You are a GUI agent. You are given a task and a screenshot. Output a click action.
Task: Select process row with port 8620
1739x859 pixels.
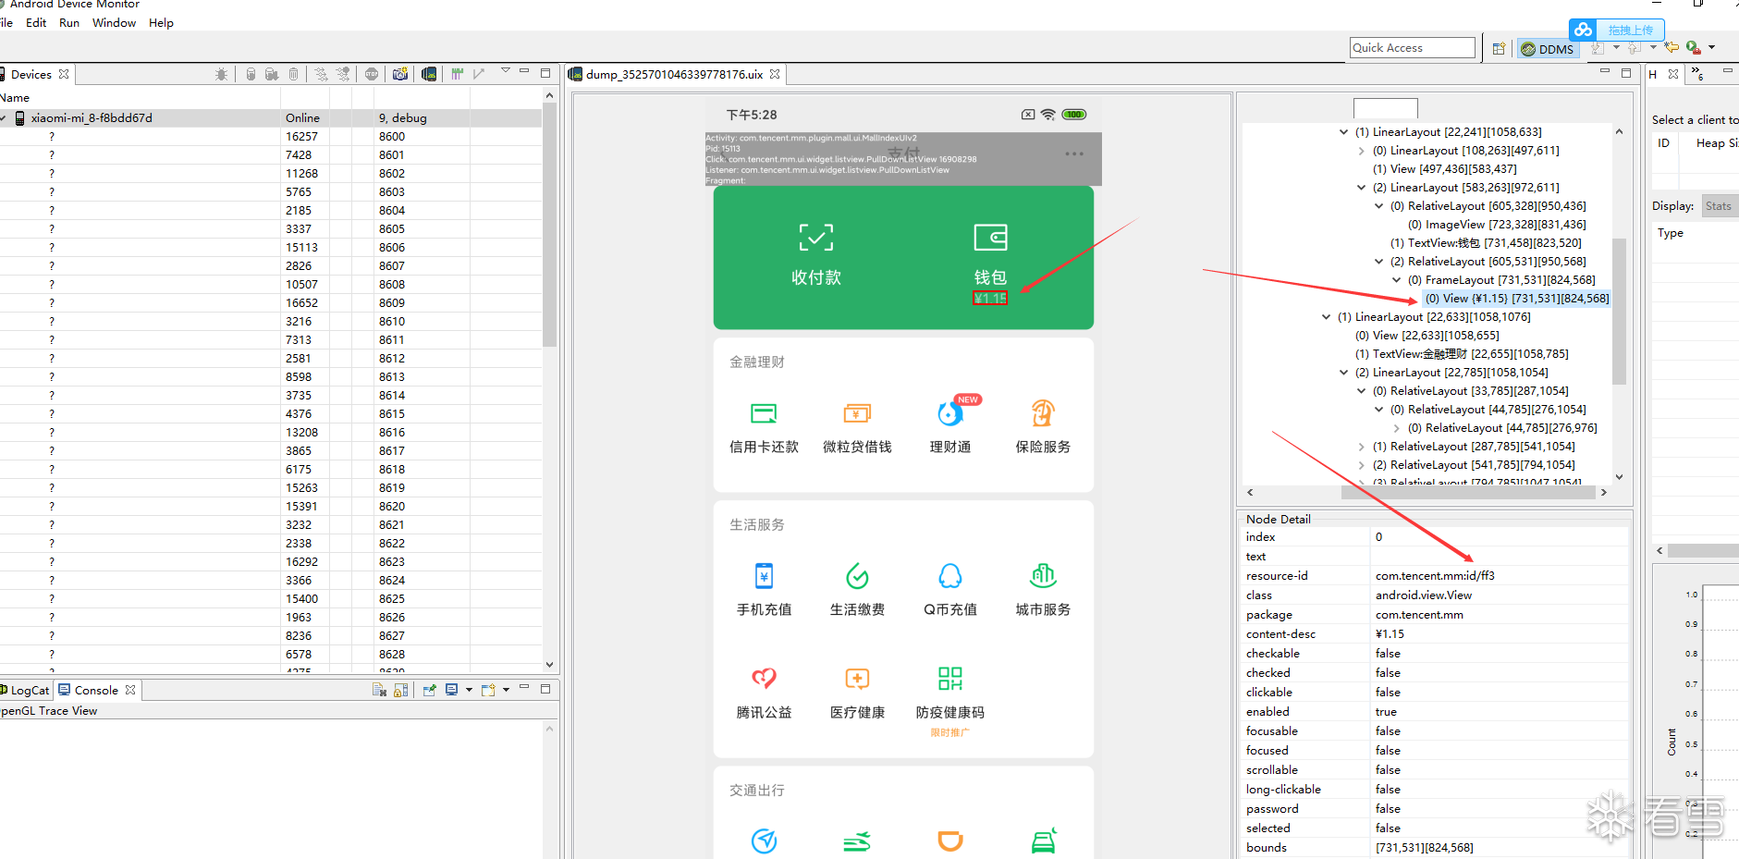[271, 506]
